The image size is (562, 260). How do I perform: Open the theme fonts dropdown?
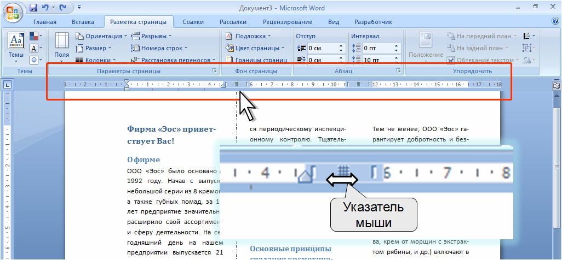(x=36, y=48)
